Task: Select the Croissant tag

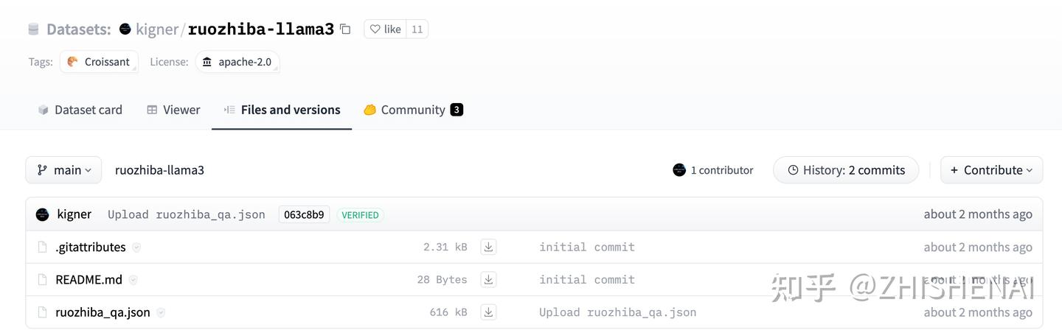Action: click(99, 62)
